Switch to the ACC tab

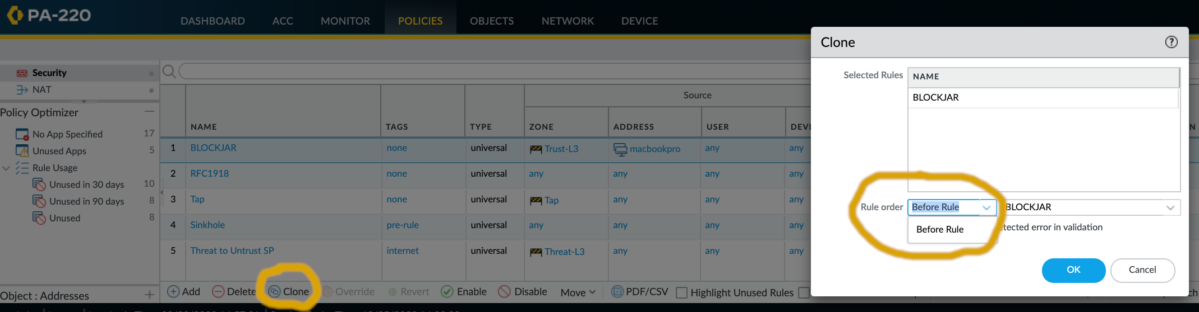coord(283,21)
